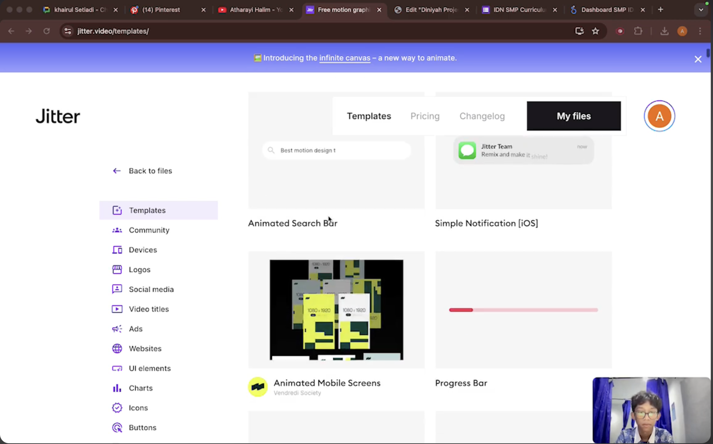Open the Animated Search Bar title
This screenshot has height=444, width=713.
tap(292, 223)
